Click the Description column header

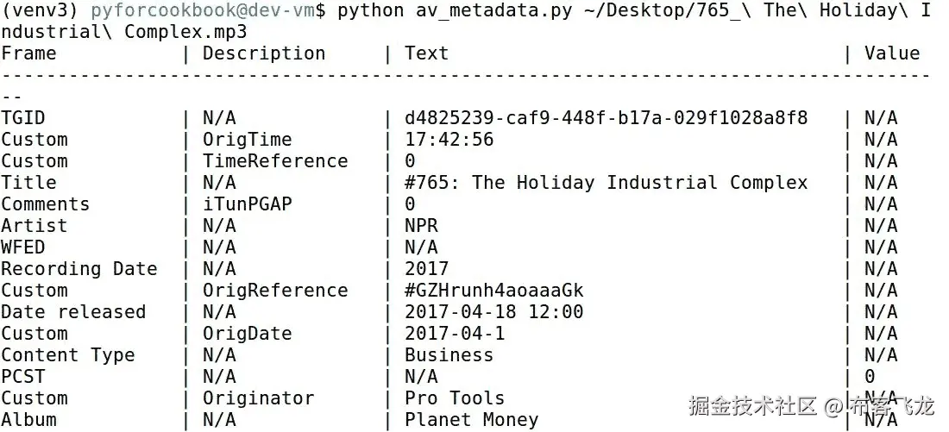click(x=264, y=53)
